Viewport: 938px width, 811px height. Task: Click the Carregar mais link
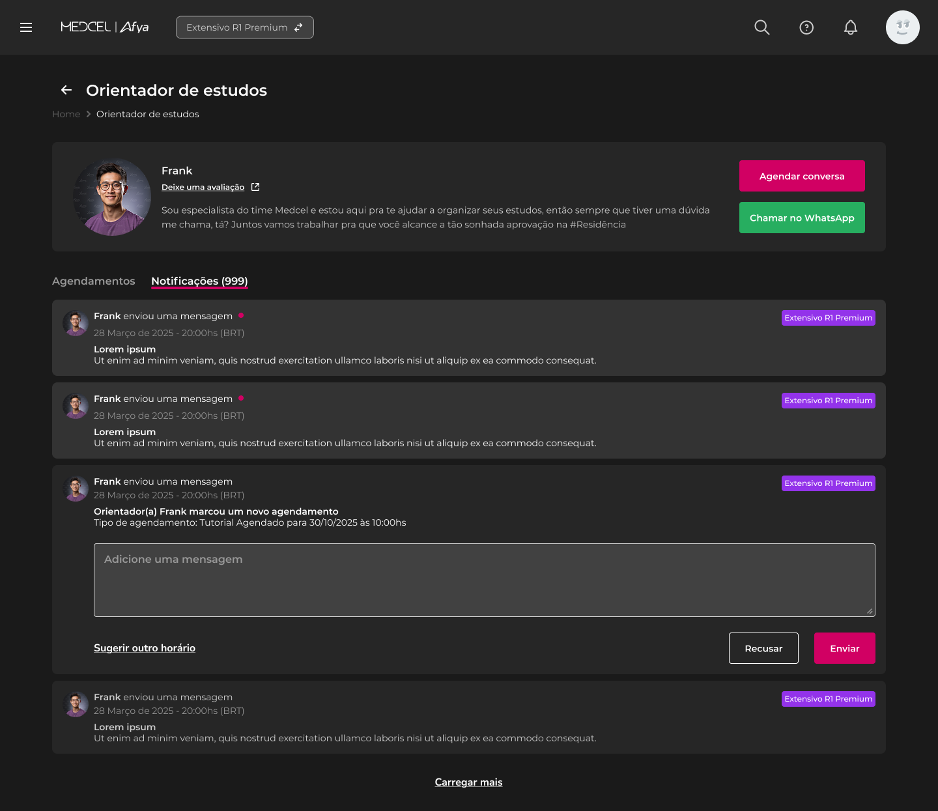[468, 782]
